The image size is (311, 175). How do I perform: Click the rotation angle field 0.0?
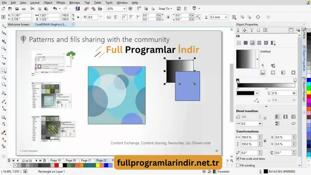93,17
